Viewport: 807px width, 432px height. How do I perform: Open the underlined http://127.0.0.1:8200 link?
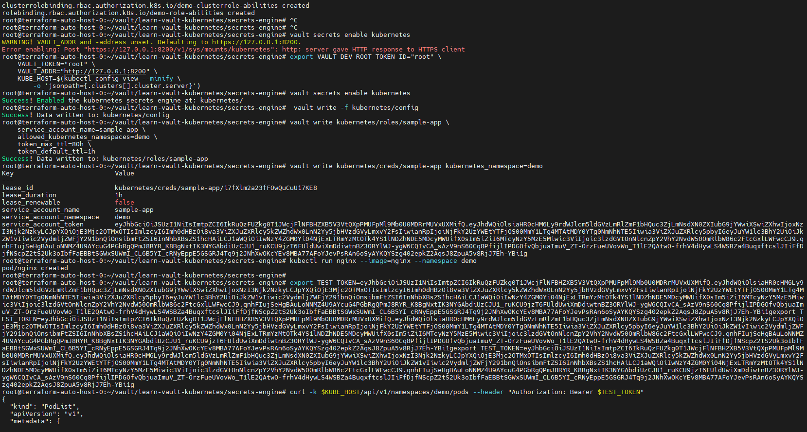click(105, 71)
